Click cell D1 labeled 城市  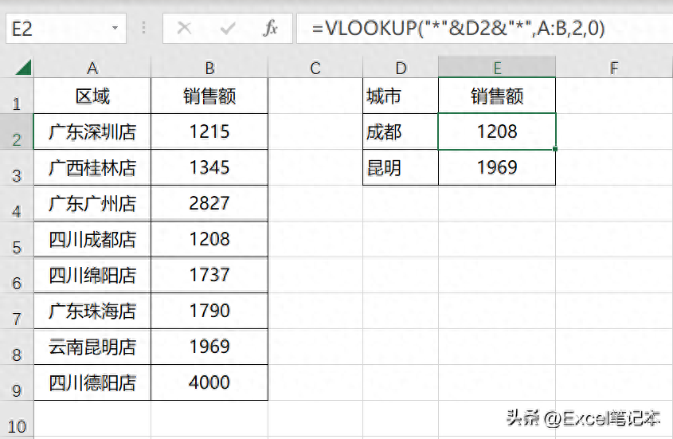pyautogui.click(x=401, y=96)
